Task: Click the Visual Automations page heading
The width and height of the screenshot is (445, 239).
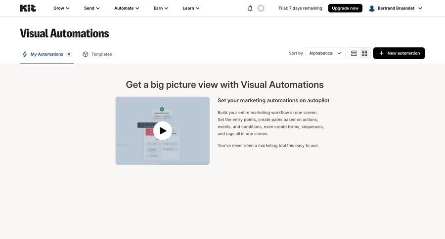Action: coord(64,33)
